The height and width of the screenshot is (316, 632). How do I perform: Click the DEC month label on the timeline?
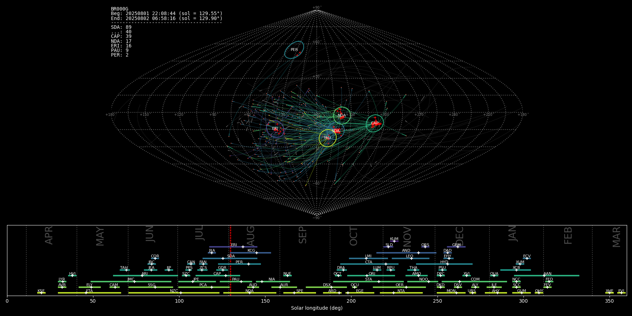(x=460, y=236)
